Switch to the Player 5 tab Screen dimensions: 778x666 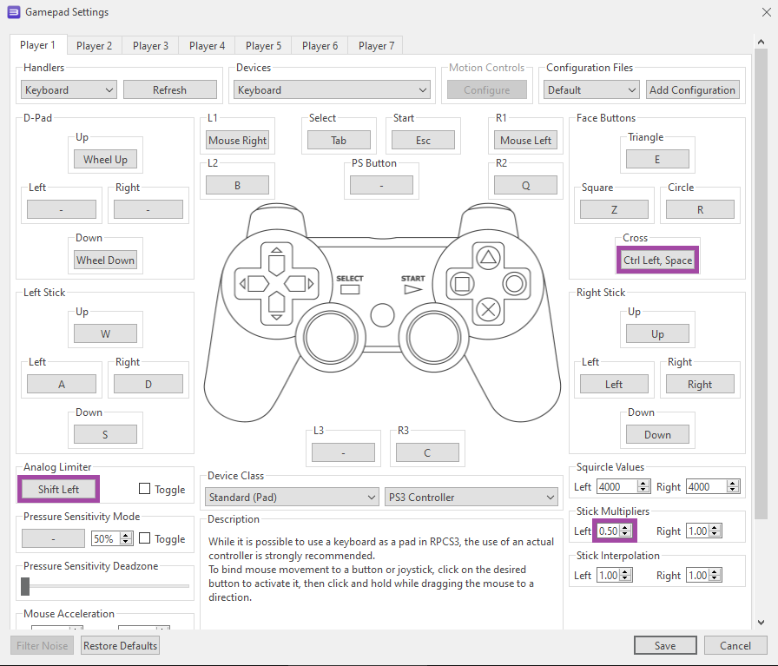(x=263, y=46)
